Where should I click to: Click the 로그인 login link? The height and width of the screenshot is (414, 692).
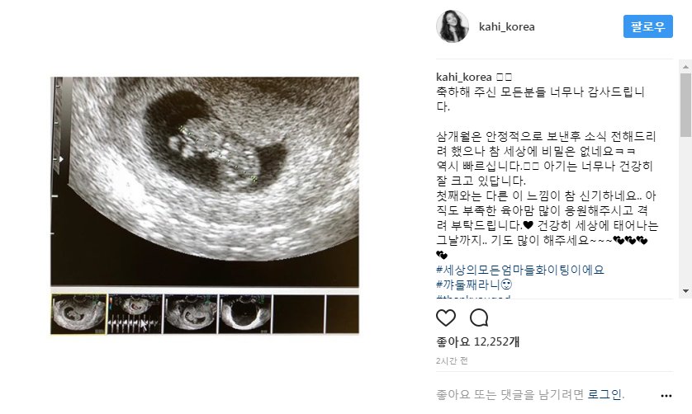(604, 394)
